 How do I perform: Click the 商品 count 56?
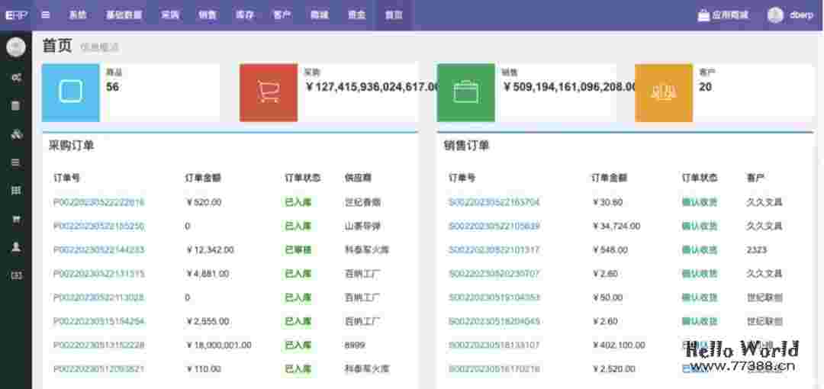point(112,87)
